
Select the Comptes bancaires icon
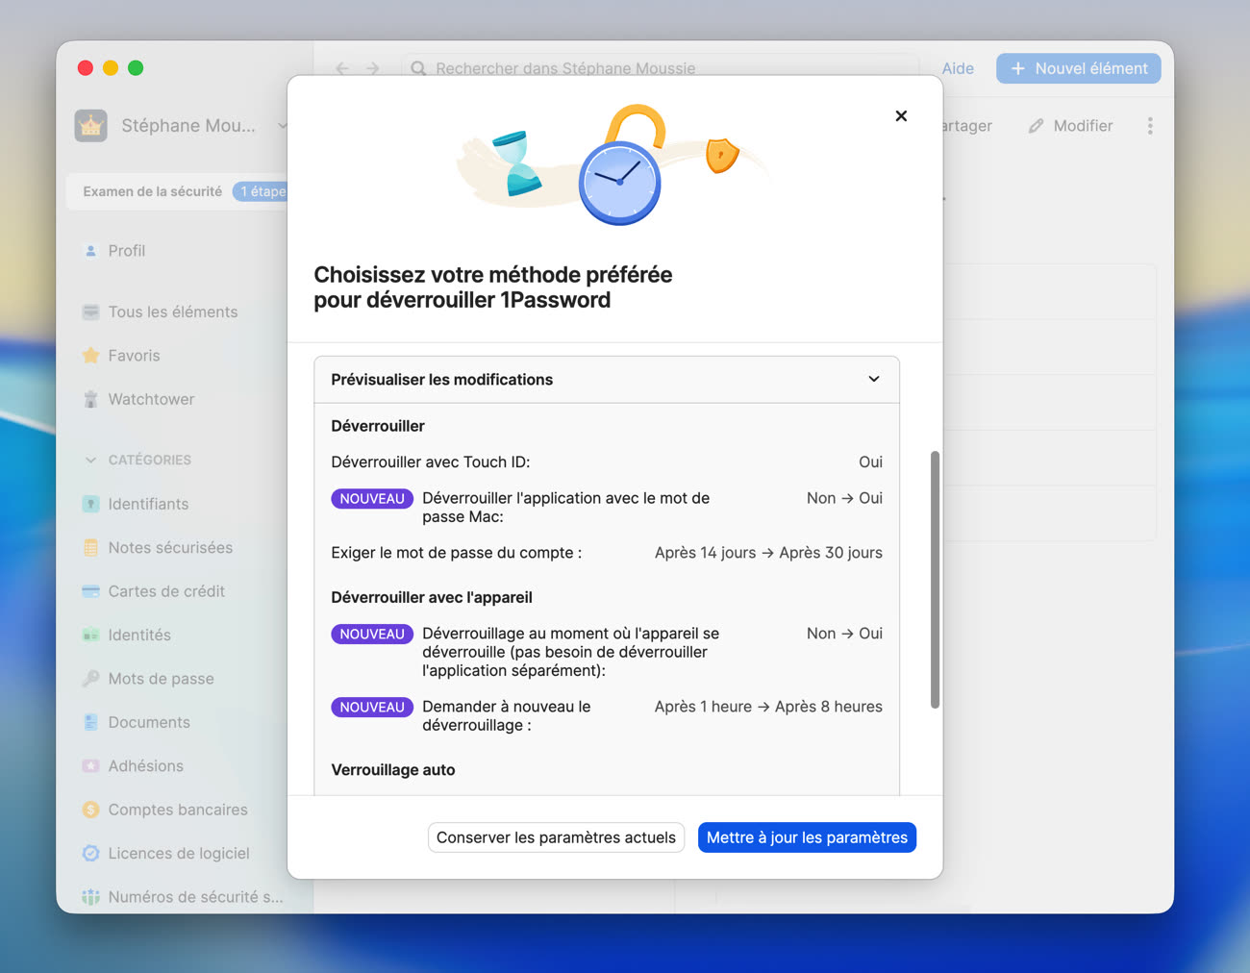[91, 810]
